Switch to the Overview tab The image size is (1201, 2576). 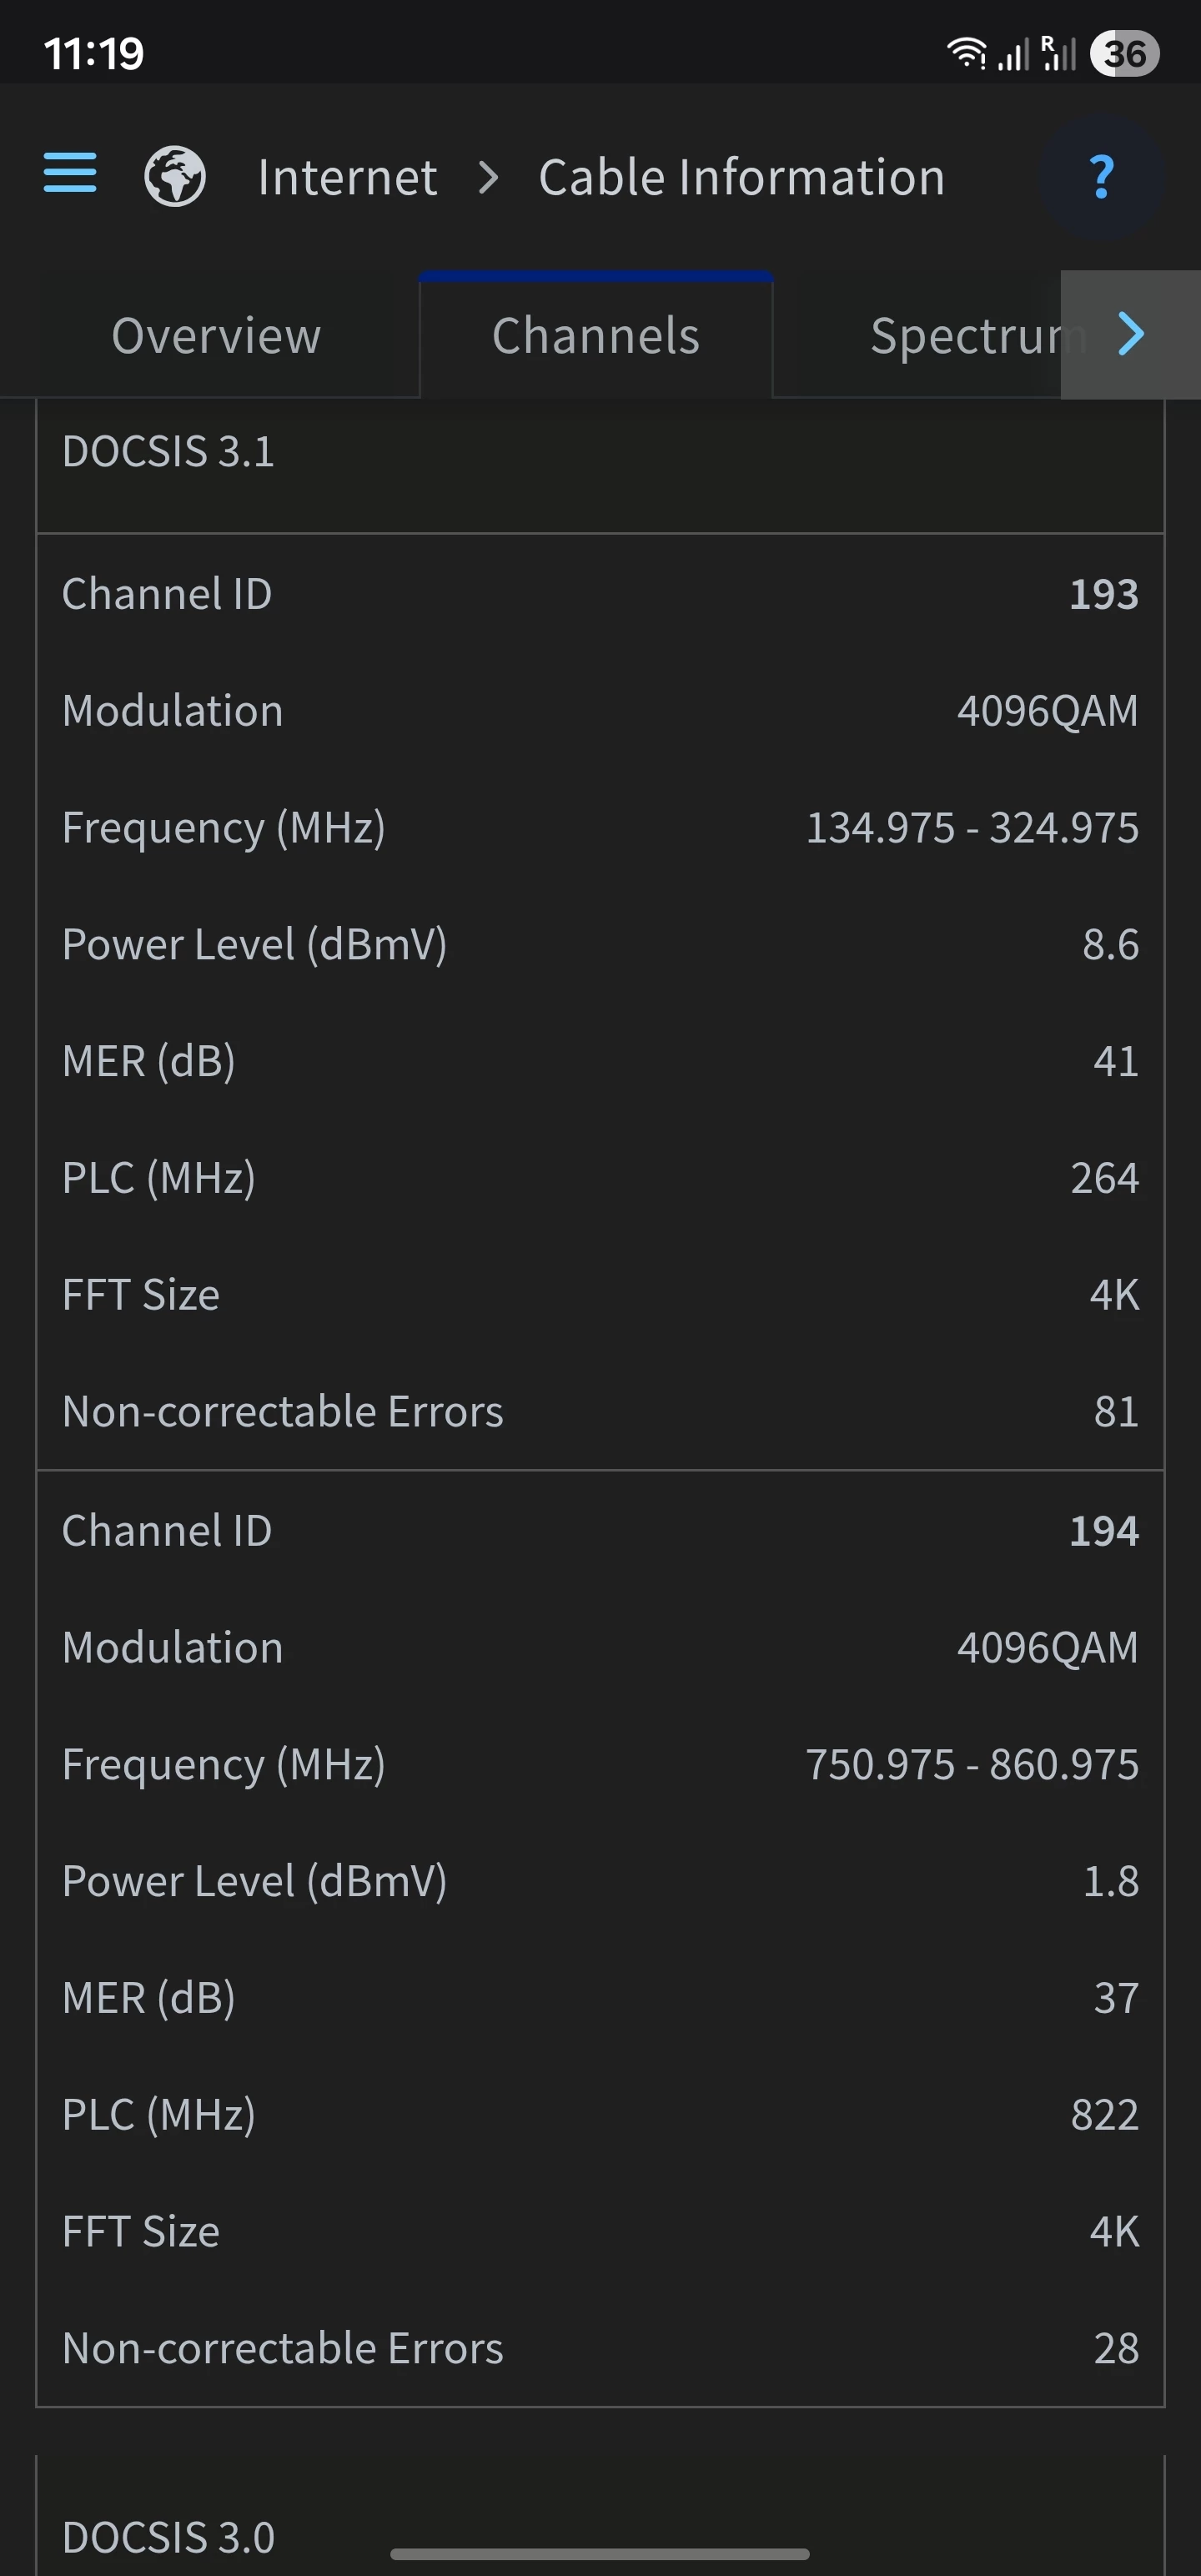coord(216,336)
